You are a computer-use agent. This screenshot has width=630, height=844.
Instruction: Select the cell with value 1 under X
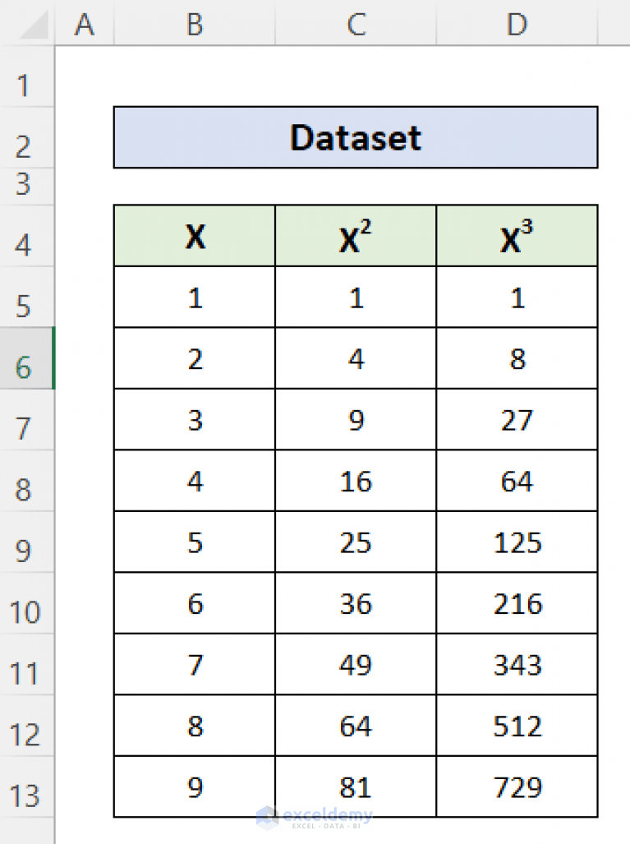pos(194,297)
